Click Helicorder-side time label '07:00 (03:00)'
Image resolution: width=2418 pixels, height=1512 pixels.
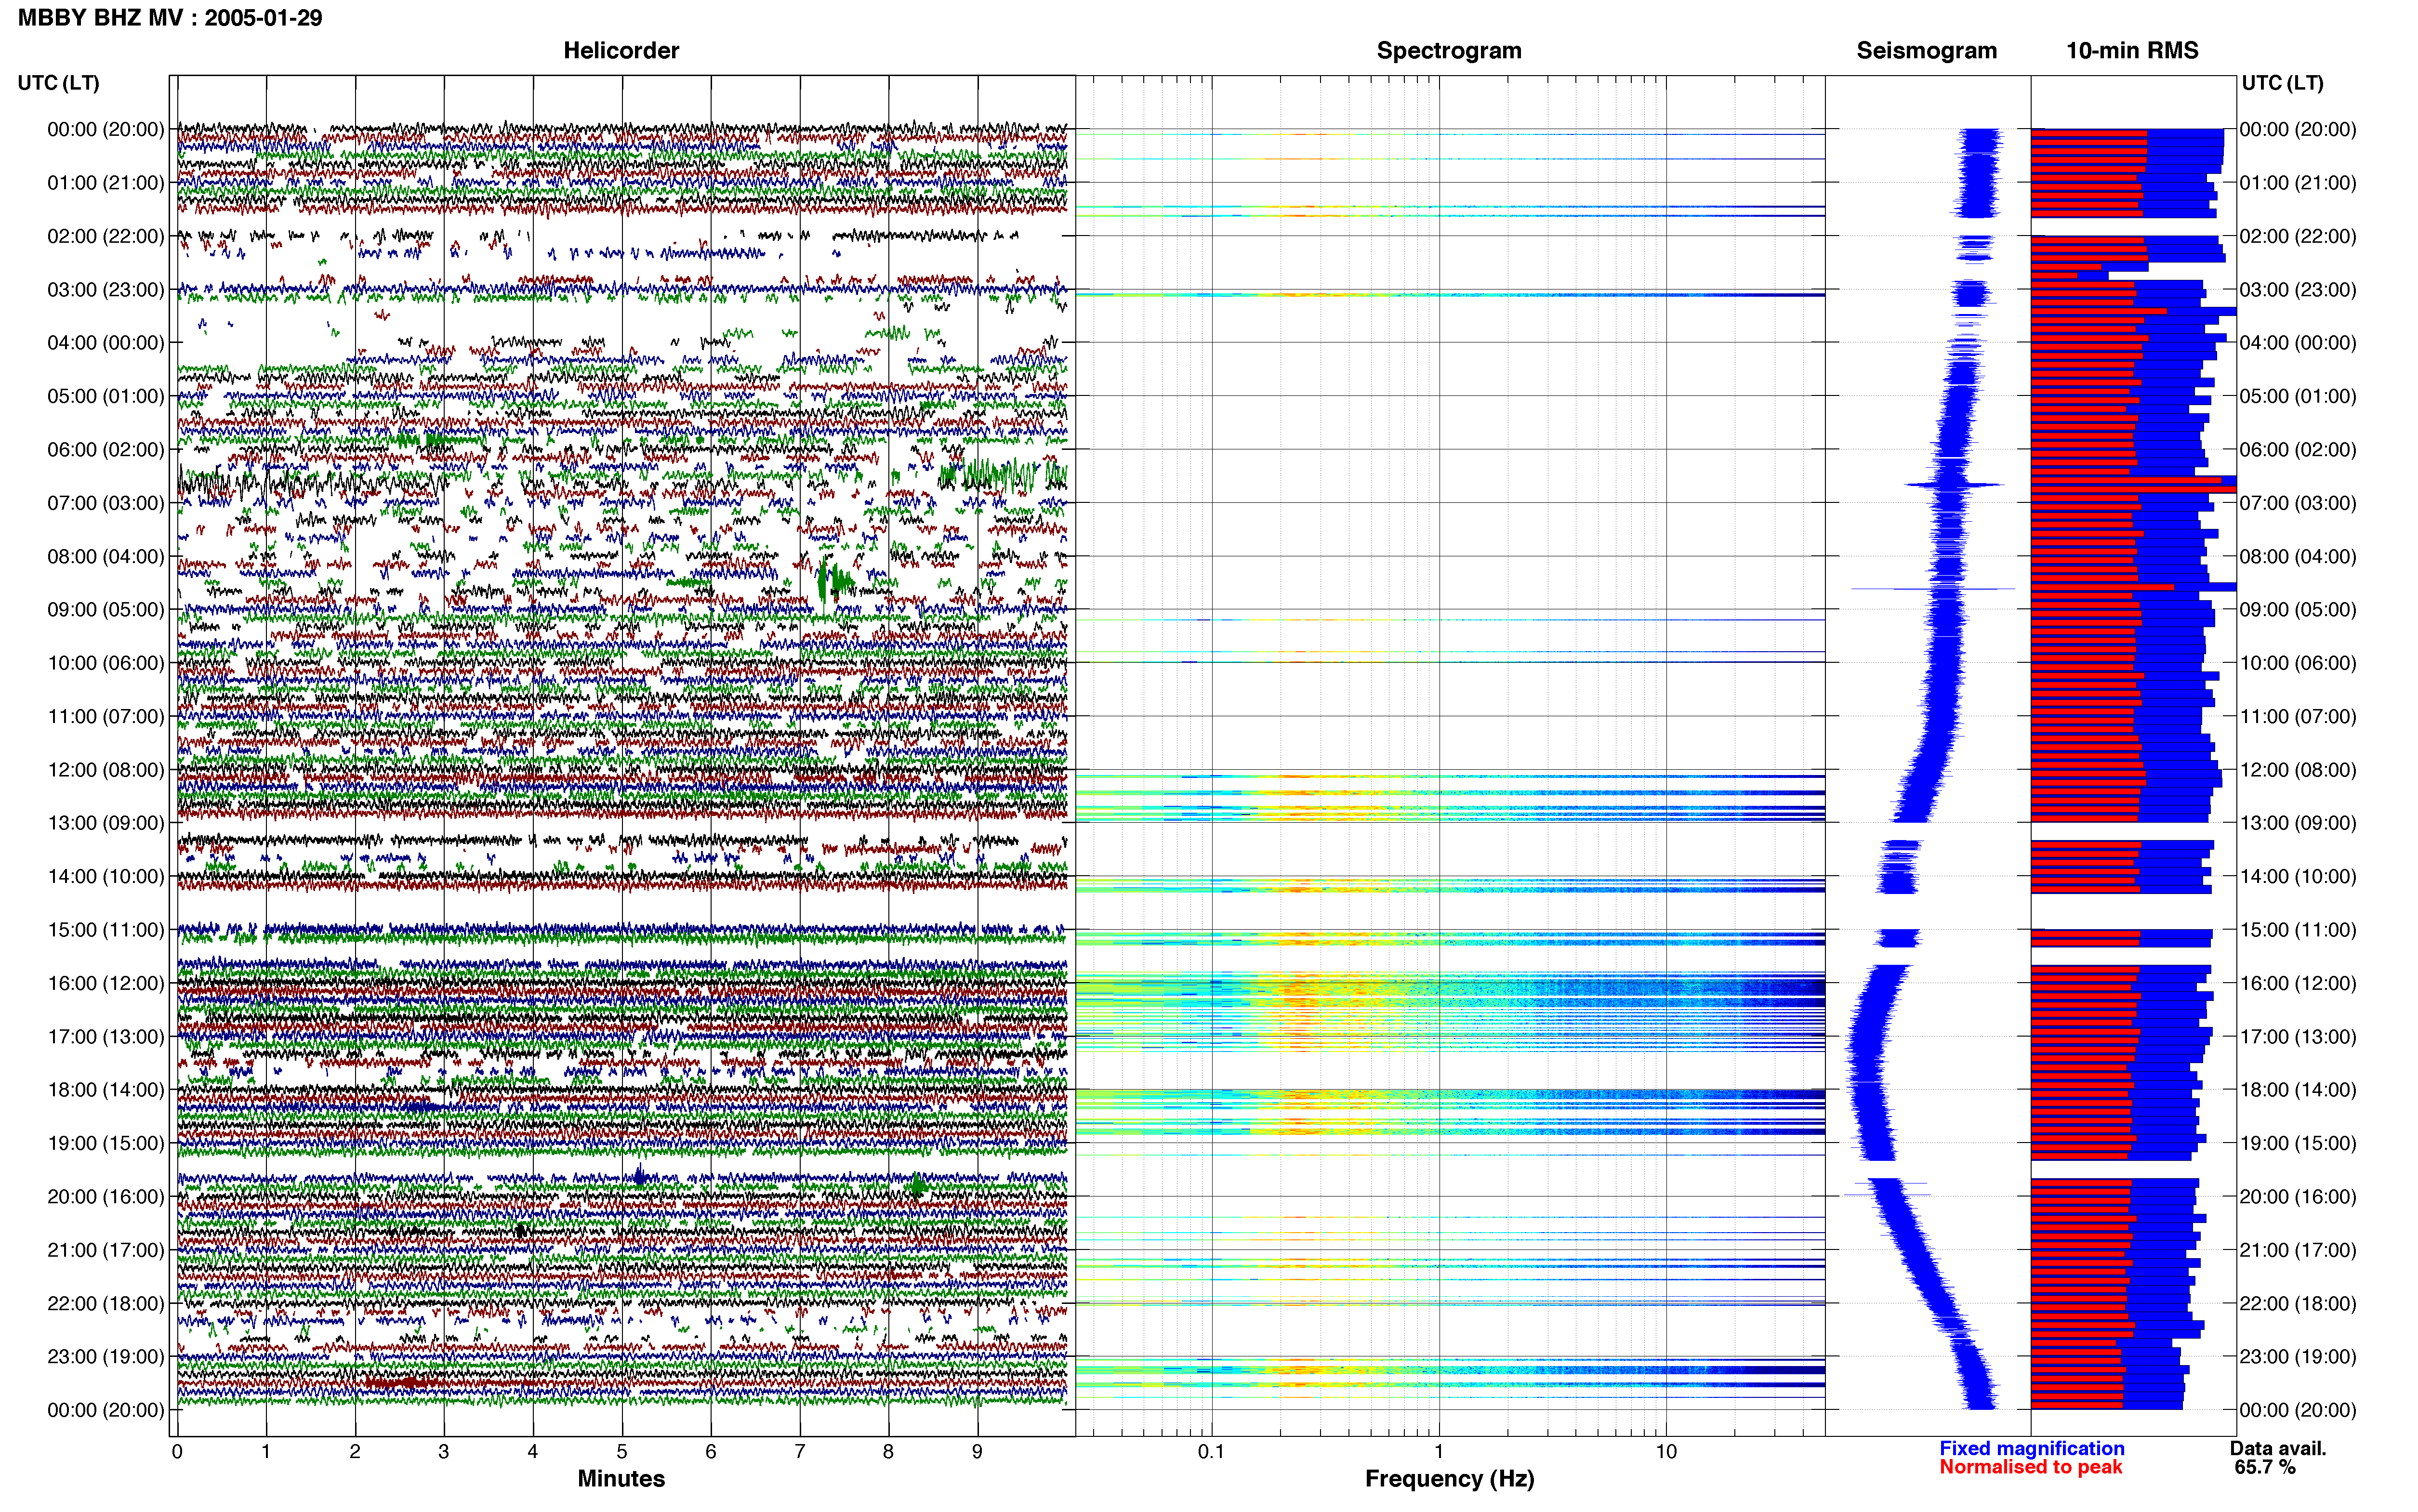pos(106,503)
